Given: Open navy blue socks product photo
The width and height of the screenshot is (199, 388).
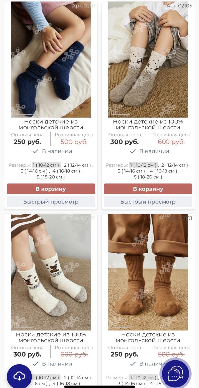Looking at the screenshot, I should [51, 59].
